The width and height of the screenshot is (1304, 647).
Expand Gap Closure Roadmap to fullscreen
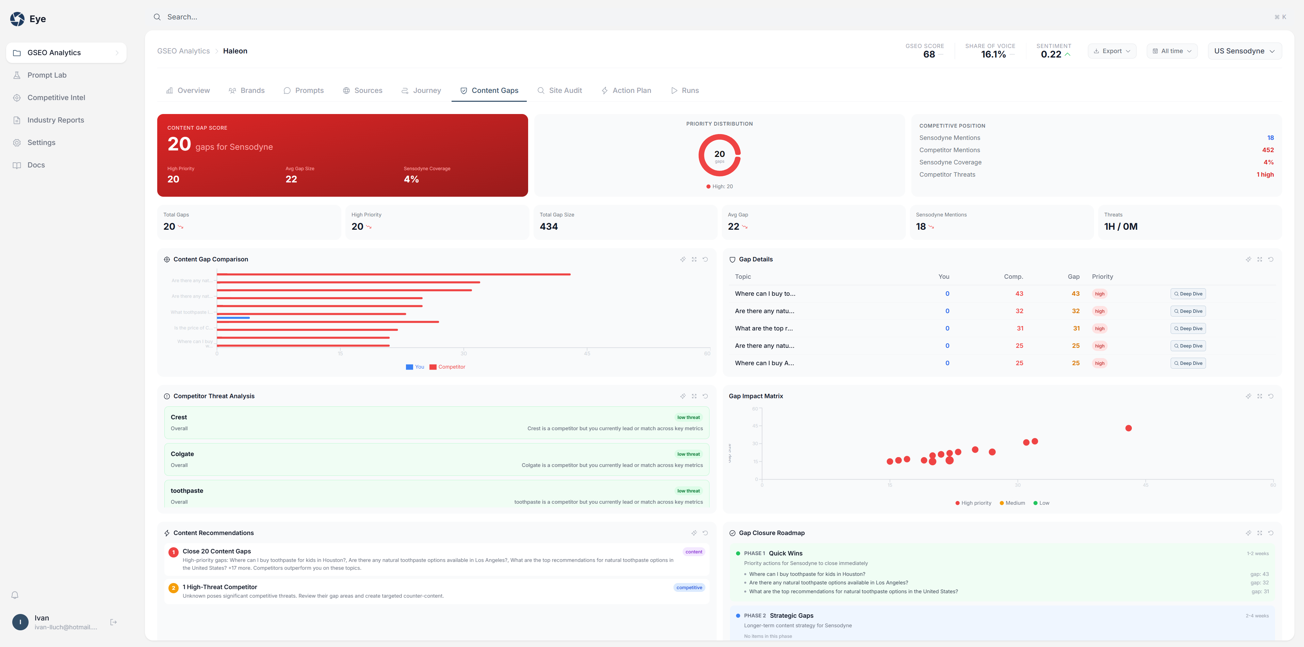click(1259, 533)
